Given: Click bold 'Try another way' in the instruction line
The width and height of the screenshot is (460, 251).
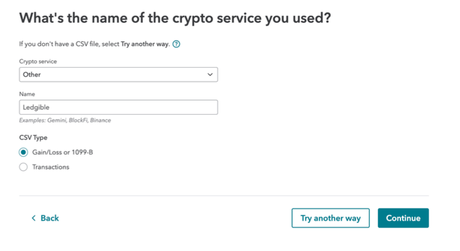Looking at the screenshot, I should (x=145, y=44).
